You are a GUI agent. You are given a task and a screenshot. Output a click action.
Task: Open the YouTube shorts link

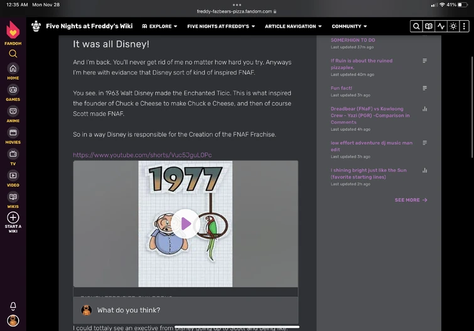[x=143, y=155]
